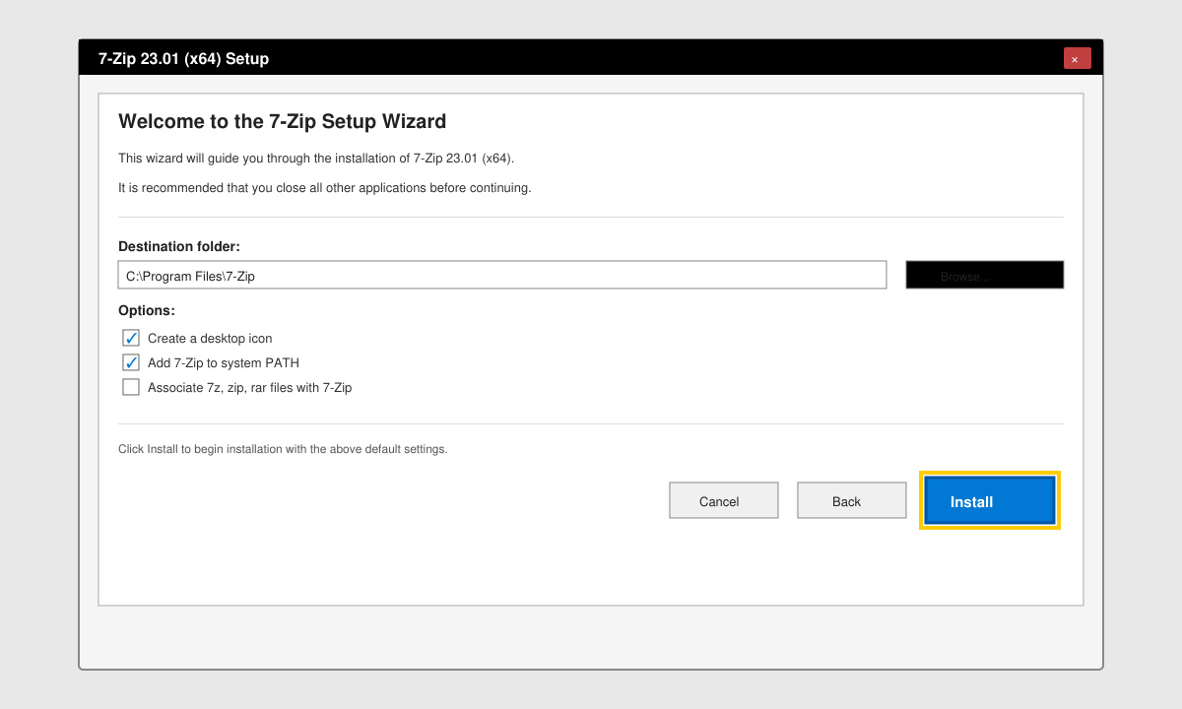The image size is (1182, 709).
Task: Enable Associate 7z, zip, rar files
Action: pos(131,387)
